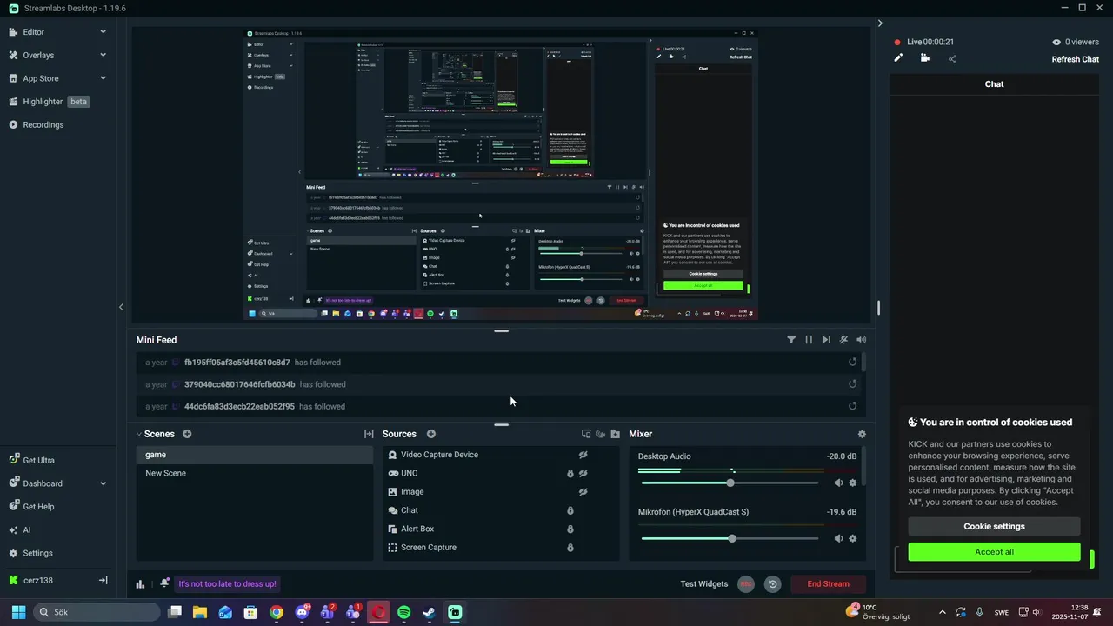Screen dimensions: 1113x626
Task: Show the Video Capture Device source
Action: [583, 455]
